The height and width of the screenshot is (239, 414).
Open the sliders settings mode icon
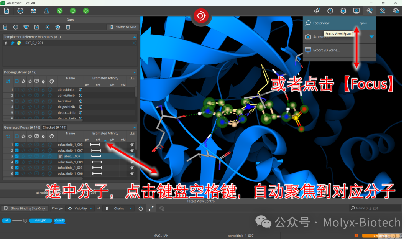coord(33,11)
